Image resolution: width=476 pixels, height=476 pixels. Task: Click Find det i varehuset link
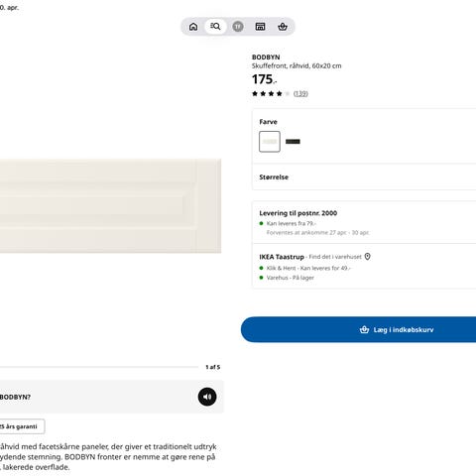335,257
